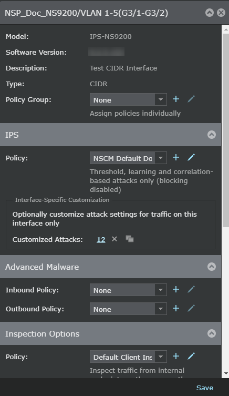
Task: Collapse the Advanced Malware section
Action: [212, 267]
